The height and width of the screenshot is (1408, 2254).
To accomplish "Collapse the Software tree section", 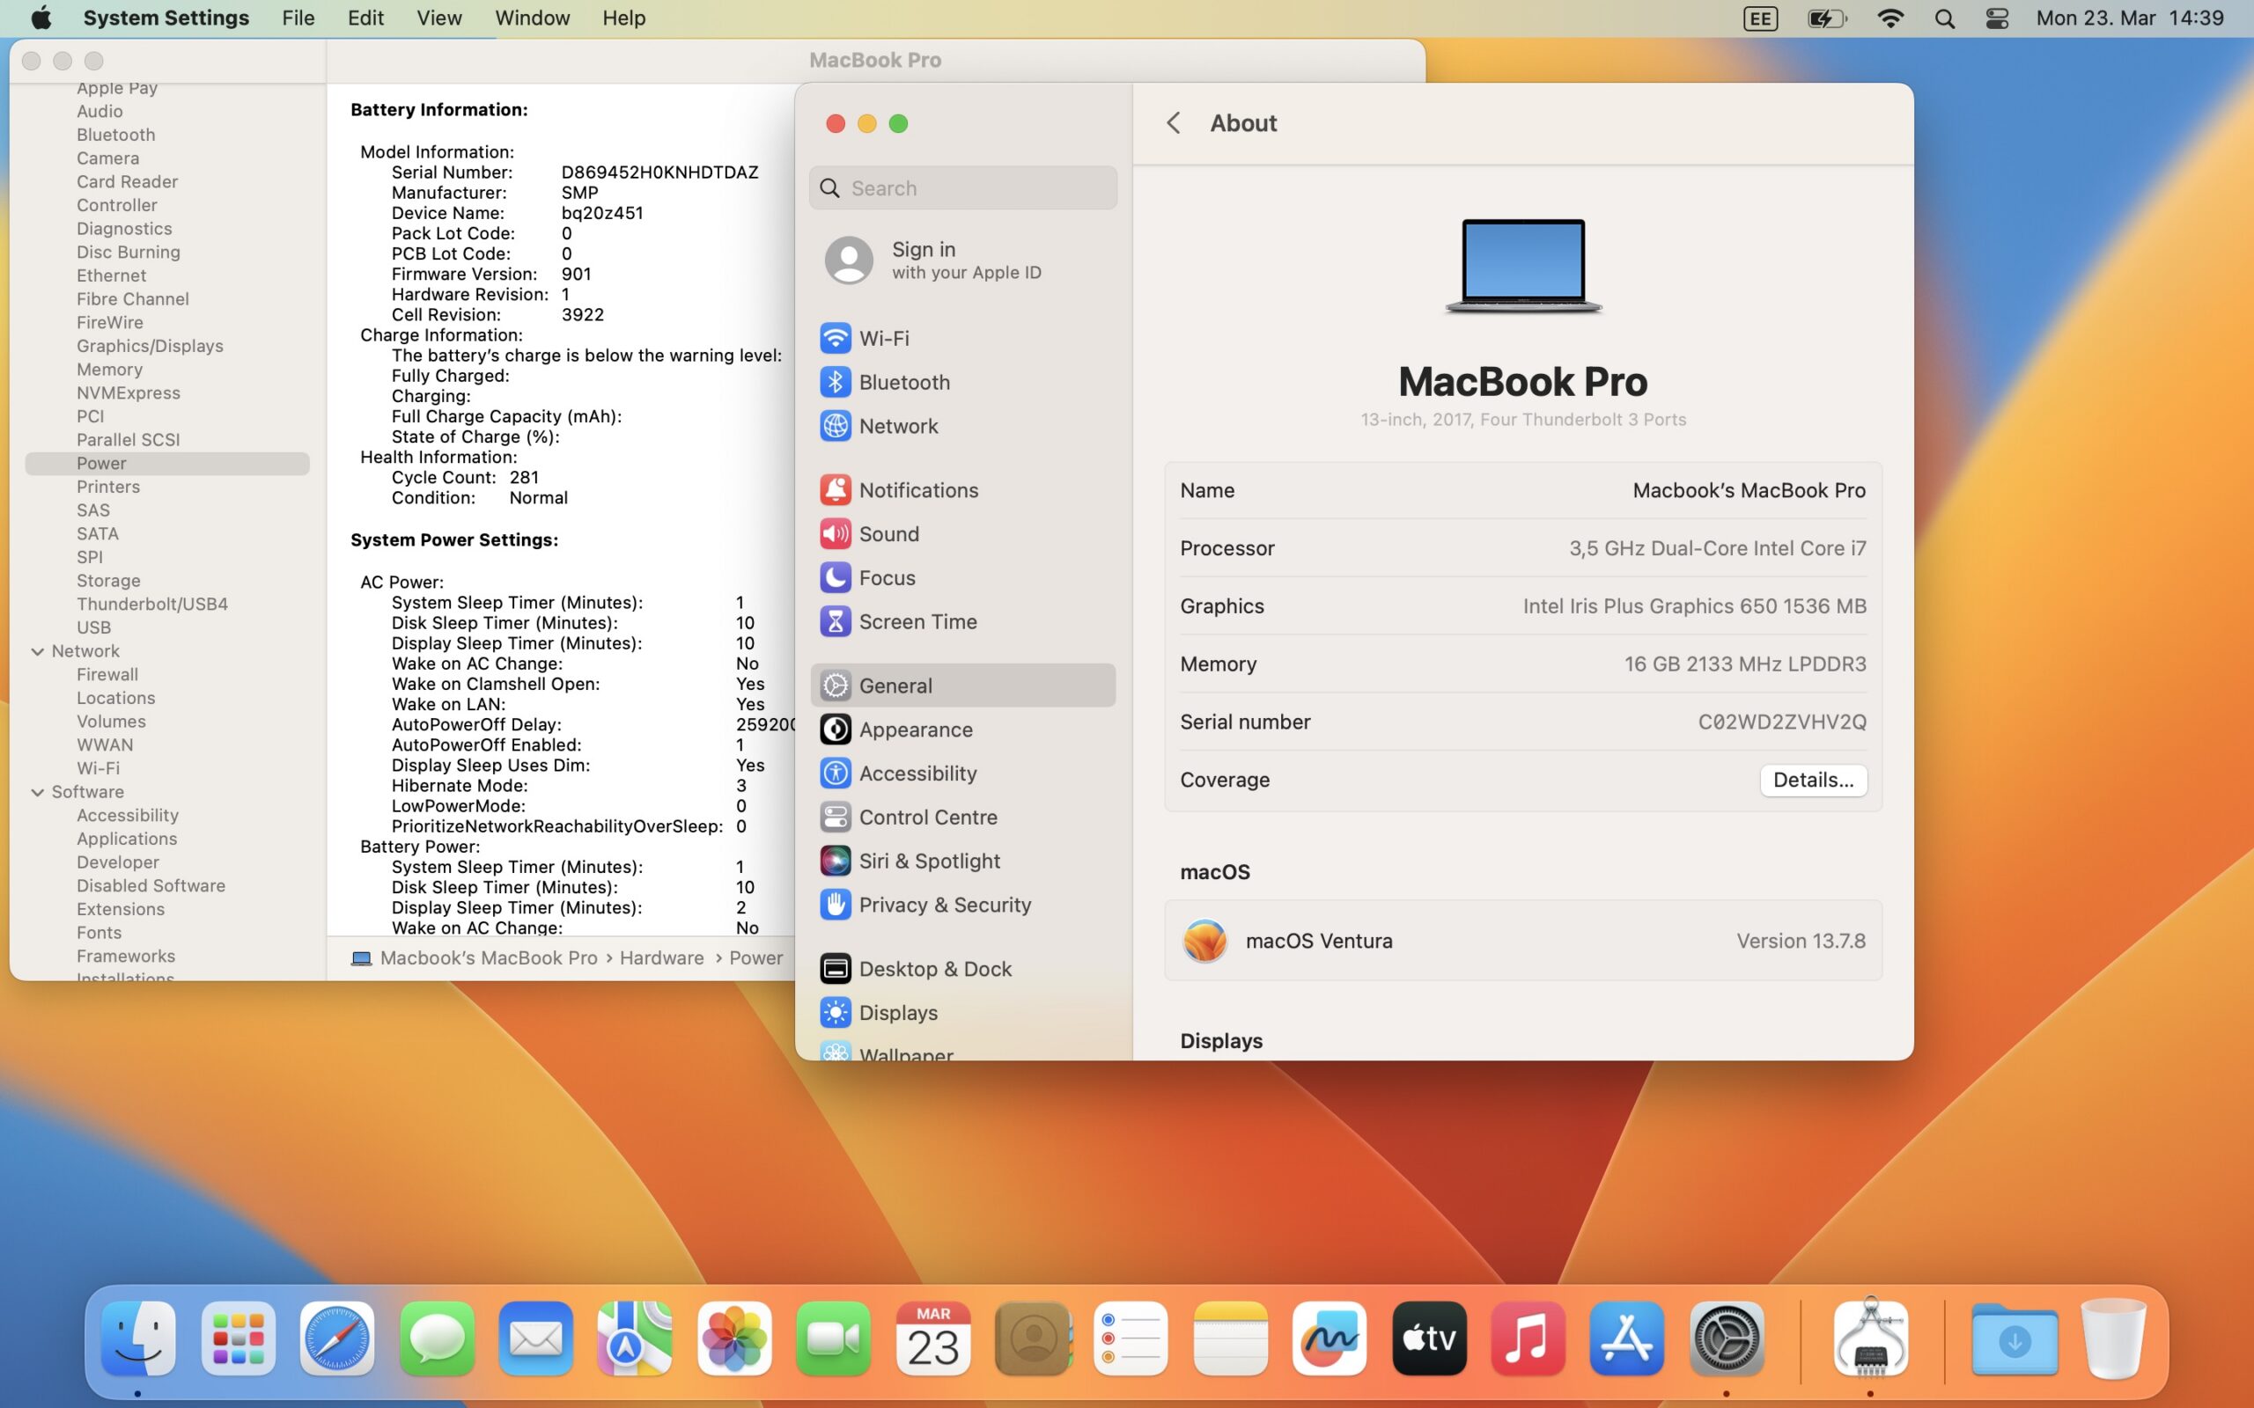I will [37, 791].
